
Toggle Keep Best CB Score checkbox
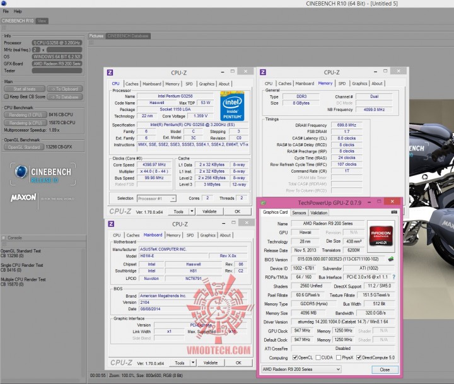click(6, 96)
